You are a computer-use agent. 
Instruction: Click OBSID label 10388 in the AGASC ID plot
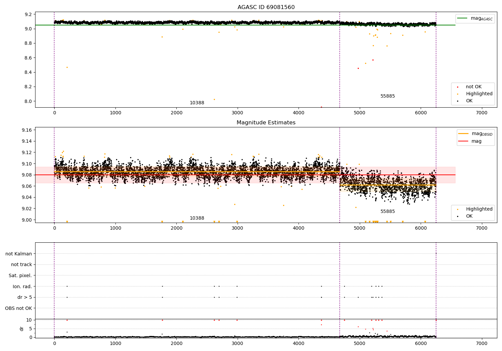tap(197, 103)
